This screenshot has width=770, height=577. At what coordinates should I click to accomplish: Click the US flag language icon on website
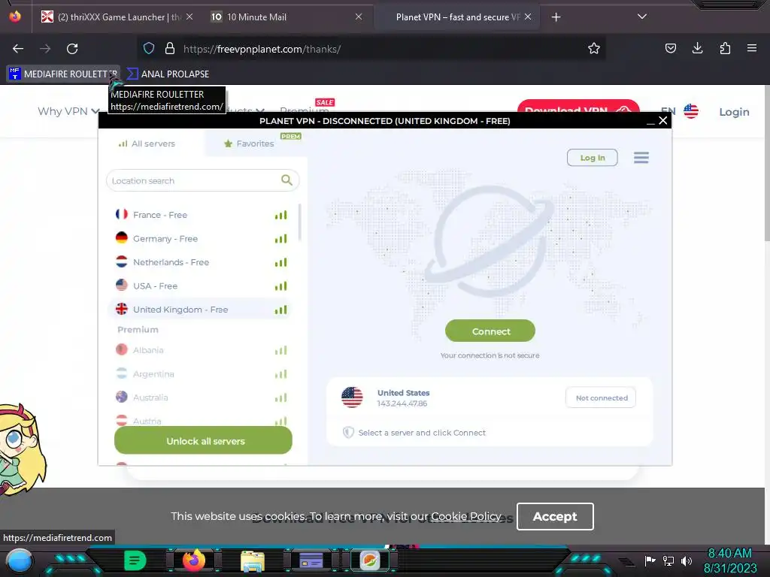click(x=691, y=111)
